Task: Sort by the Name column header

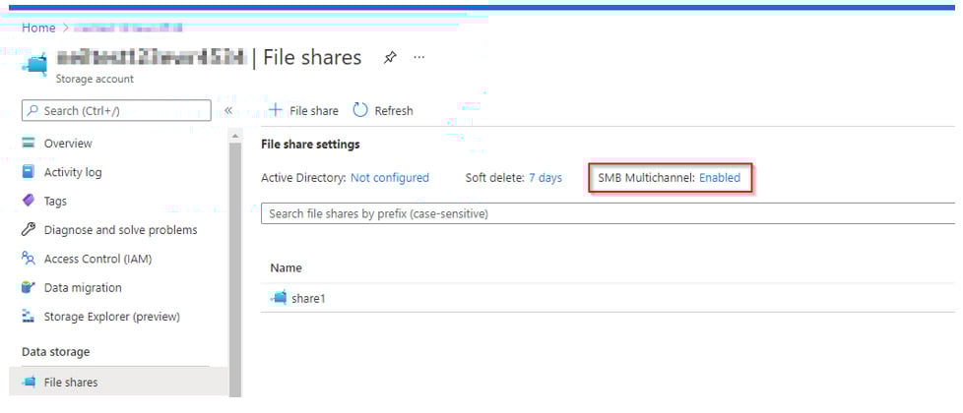Action: click(286, 268)
